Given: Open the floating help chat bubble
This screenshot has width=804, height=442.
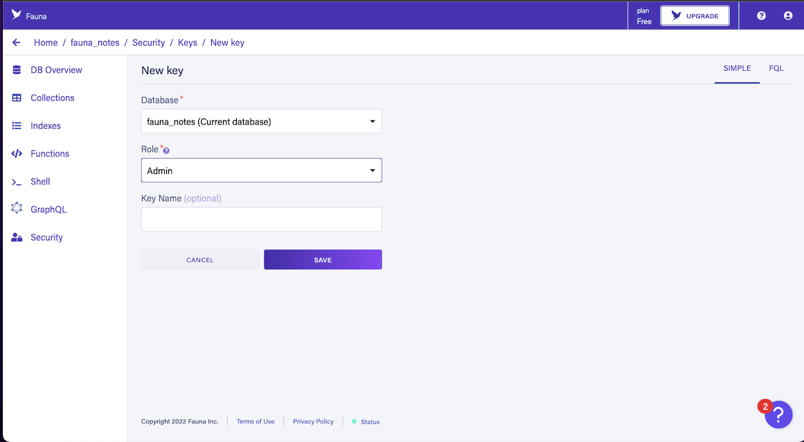Looking at the screenshot, I should [778, 414].
